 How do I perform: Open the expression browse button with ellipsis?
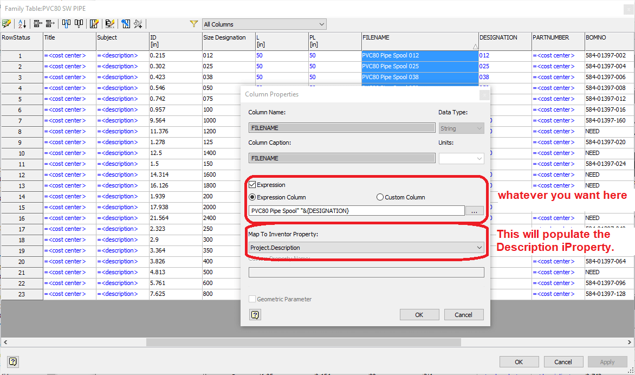pyautogui.click(x=474, y=212)
